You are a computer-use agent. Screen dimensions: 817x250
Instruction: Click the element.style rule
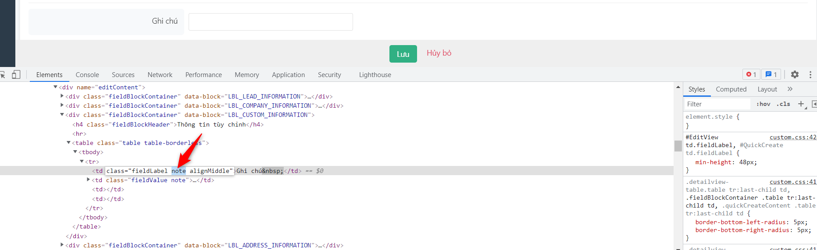click(712, 117)
